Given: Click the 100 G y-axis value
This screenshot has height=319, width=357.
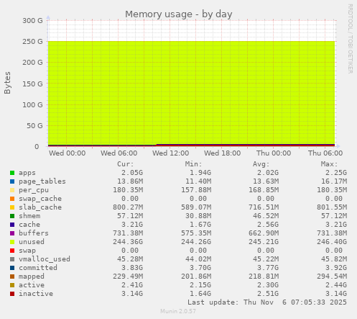Looking at the screenshot, I should (x=32, y=104).
